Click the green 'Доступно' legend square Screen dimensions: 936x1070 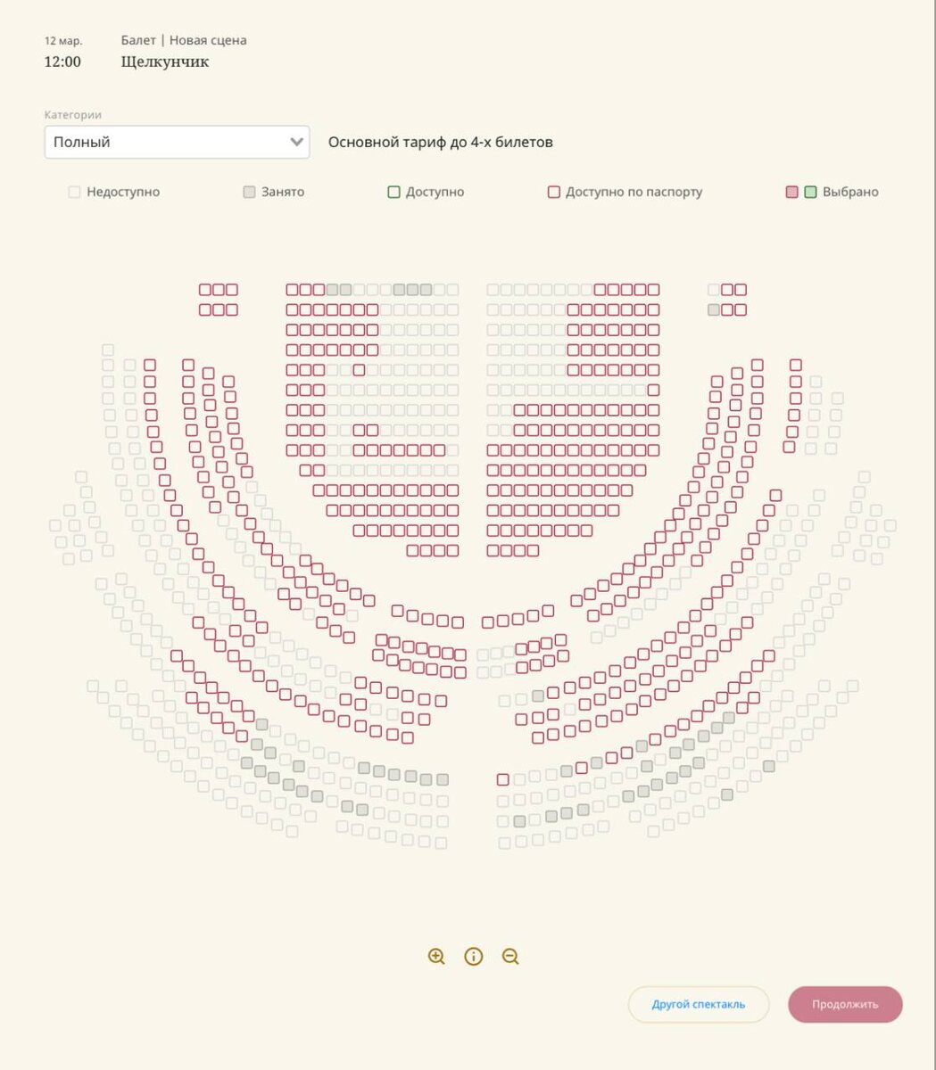pos(393,192)
